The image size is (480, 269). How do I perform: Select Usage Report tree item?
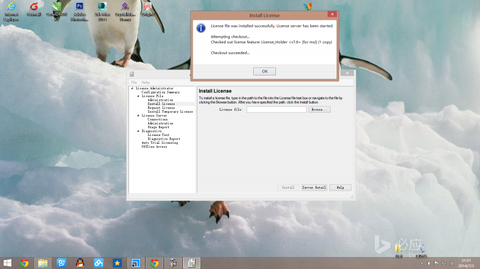tap(158, 127)
